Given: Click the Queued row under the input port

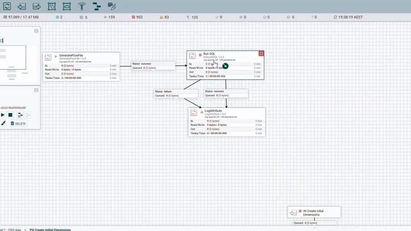Looking at the screenshot, I should tap(314, 223).
